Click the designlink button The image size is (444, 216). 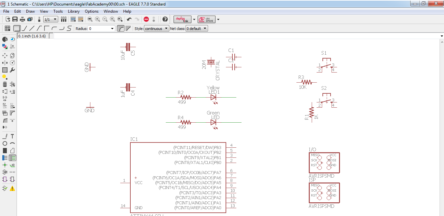(x=182, y=19)
